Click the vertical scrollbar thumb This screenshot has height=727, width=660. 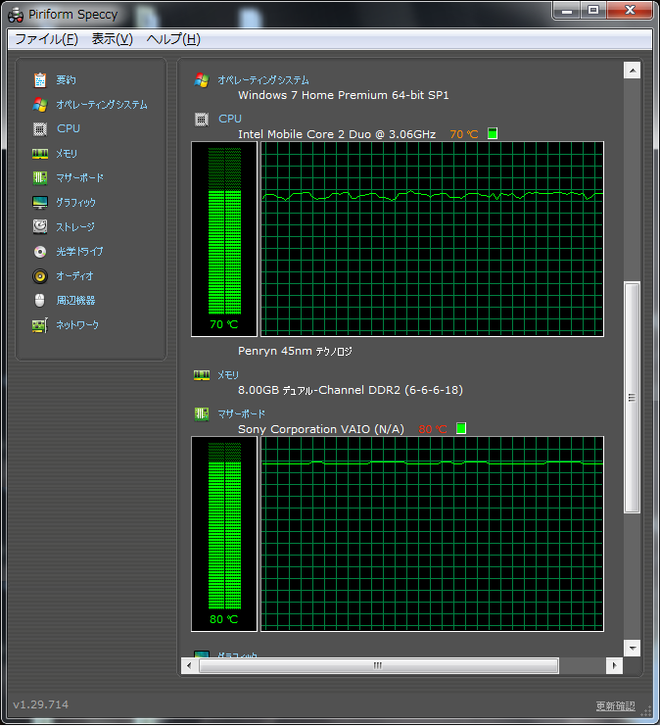(x=633, y=397)
